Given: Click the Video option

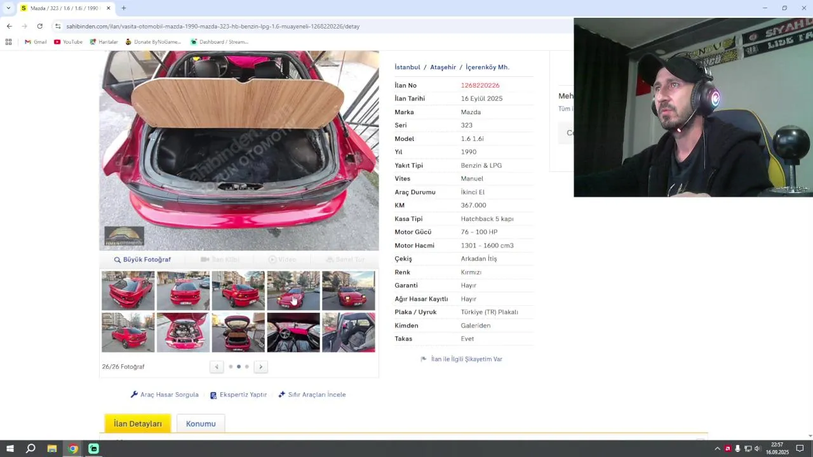Looking at the screenshot, I should point(282,260).
